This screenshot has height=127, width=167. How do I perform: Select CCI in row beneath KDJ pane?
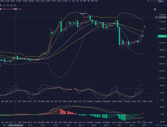pos(52,101)
